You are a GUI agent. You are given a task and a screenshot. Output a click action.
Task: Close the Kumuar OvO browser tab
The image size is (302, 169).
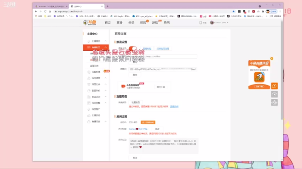(67, 6)
